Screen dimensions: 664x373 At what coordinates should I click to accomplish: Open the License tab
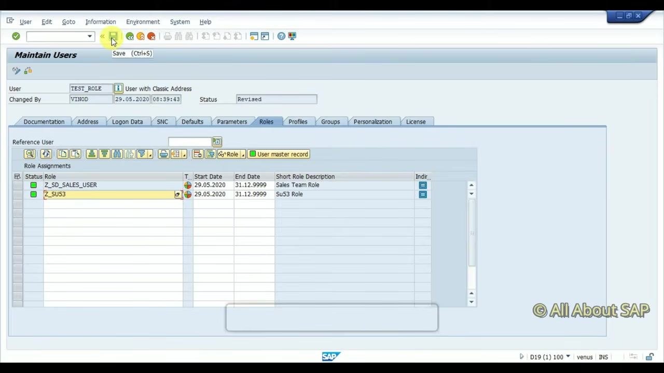(x=416, y=122)
